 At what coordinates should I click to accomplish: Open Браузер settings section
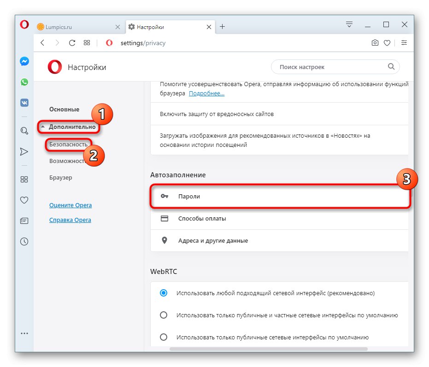[x=61, y=177]
